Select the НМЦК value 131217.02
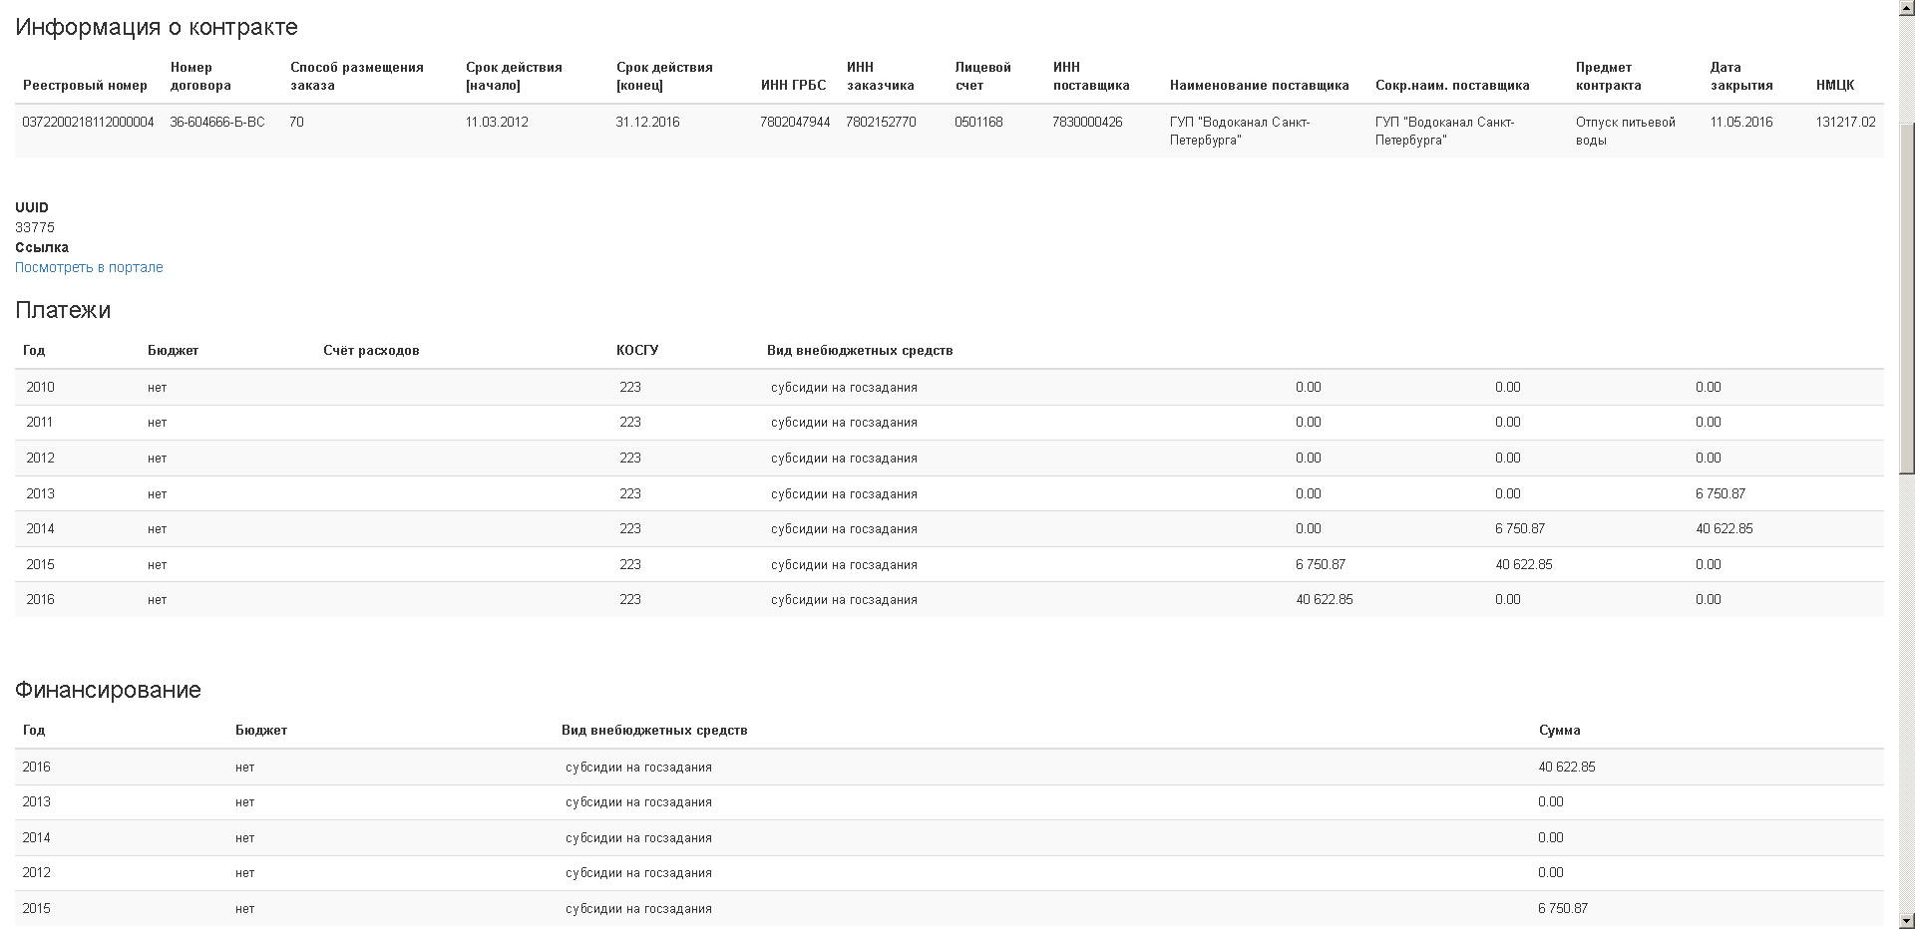The image size is (1915, 929). click(x=1845, y=122)
